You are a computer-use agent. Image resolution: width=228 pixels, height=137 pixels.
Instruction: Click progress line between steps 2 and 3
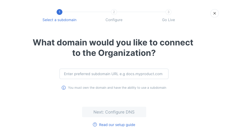point(141,12)
